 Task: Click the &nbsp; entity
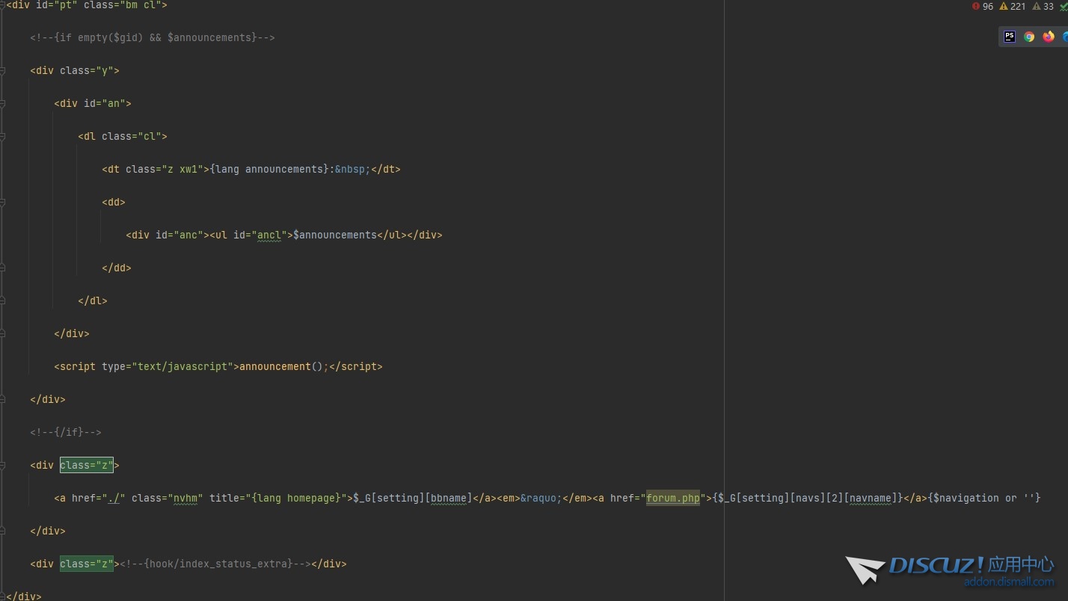point(353,169)
